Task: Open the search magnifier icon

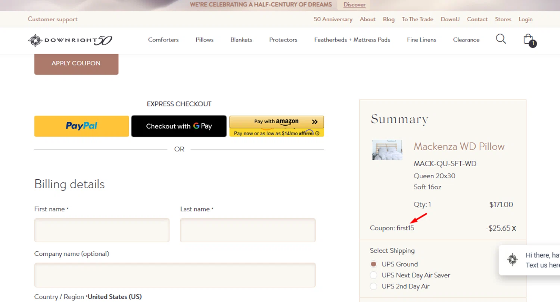Action: pos(501,39)
